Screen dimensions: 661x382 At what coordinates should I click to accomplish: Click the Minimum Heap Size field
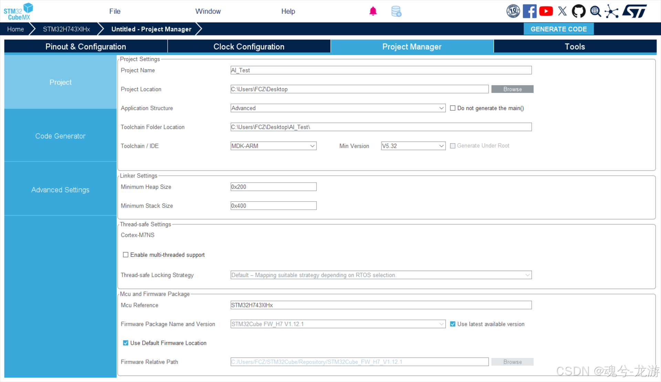click(x=273, y=187)
